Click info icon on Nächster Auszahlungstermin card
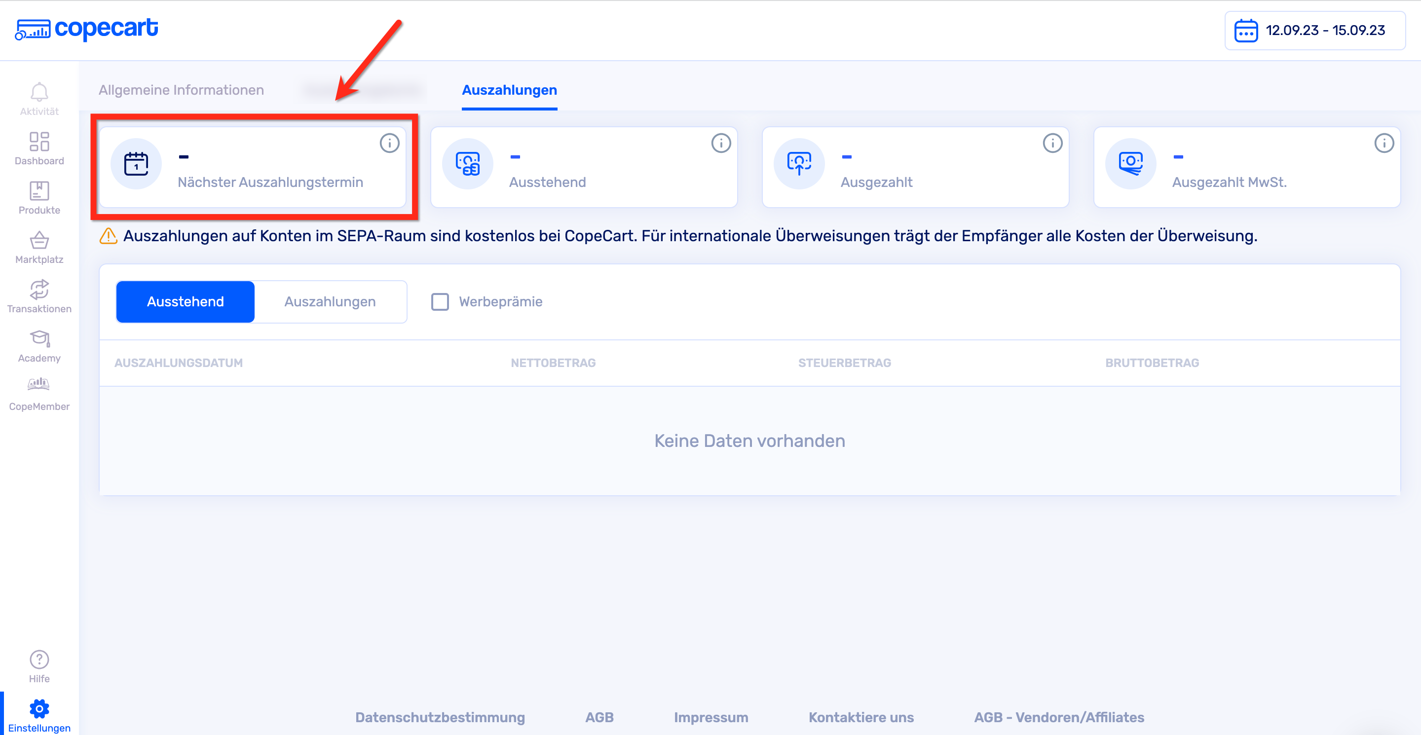The height and width of the screenshot is (735, 1421). 389,144
